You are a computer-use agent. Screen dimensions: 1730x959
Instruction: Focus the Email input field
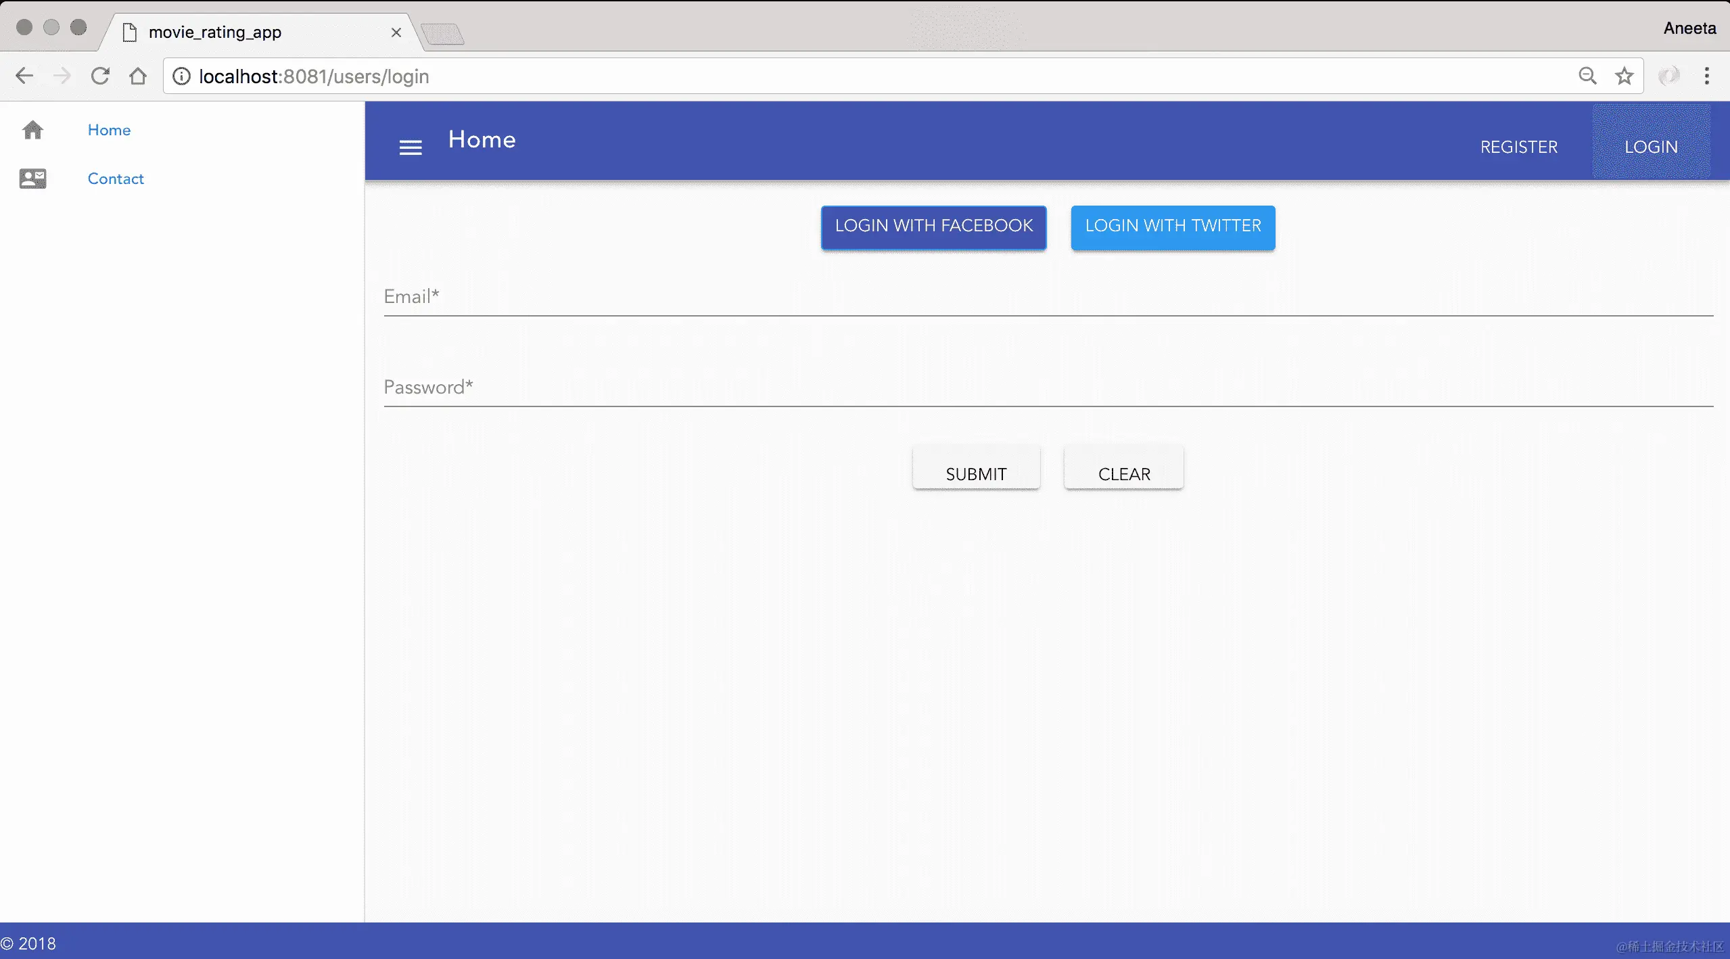tap(1048, 298)
